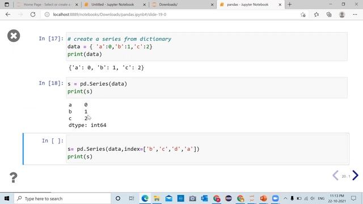This screenshot has height=204, width=363.
Task: Show hidden system tray icons
Action: [x=285, y=198]
